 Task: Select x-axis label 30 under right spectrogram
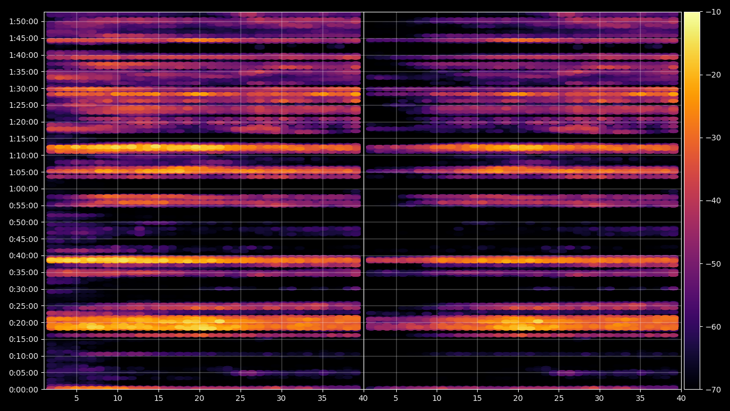[600, 399]
